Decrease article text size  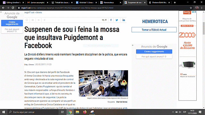[45, 20]
